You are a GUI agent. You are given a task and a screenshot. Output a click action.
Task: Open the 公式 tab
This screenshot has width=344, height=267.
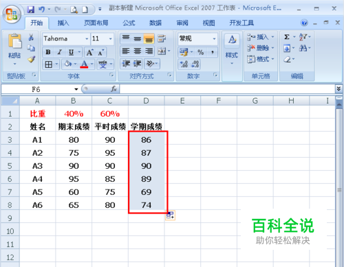[x=129, y=23]
